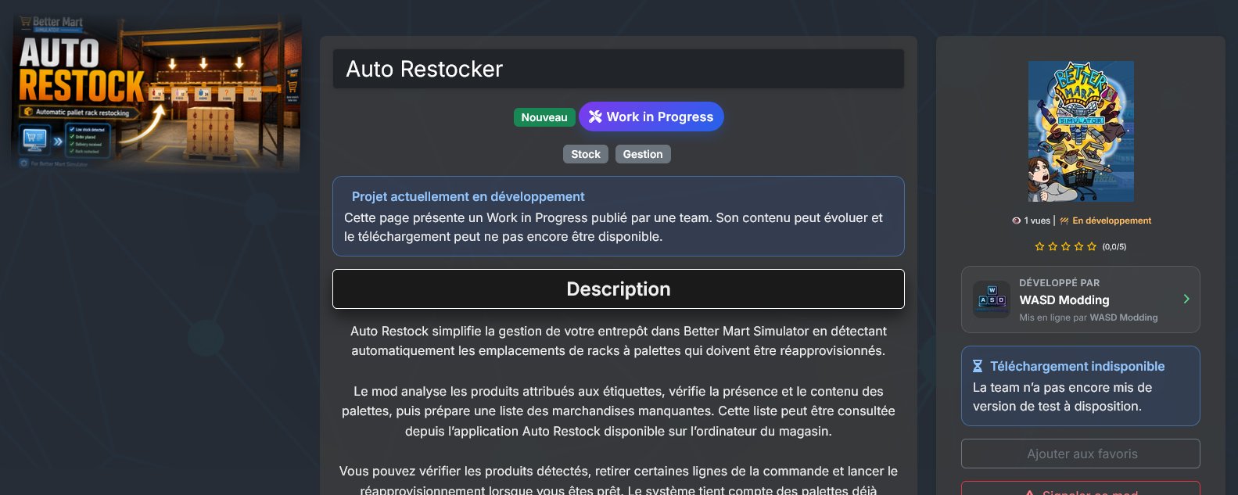Open developer card via chevron arrow
The width and height of the screenshot is (1238, 495).
pos(1186,299)
